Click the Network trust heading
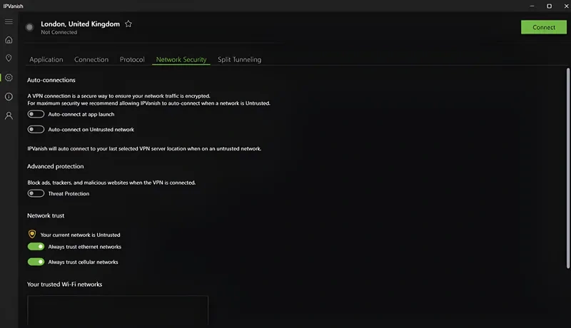 point(46,215)
